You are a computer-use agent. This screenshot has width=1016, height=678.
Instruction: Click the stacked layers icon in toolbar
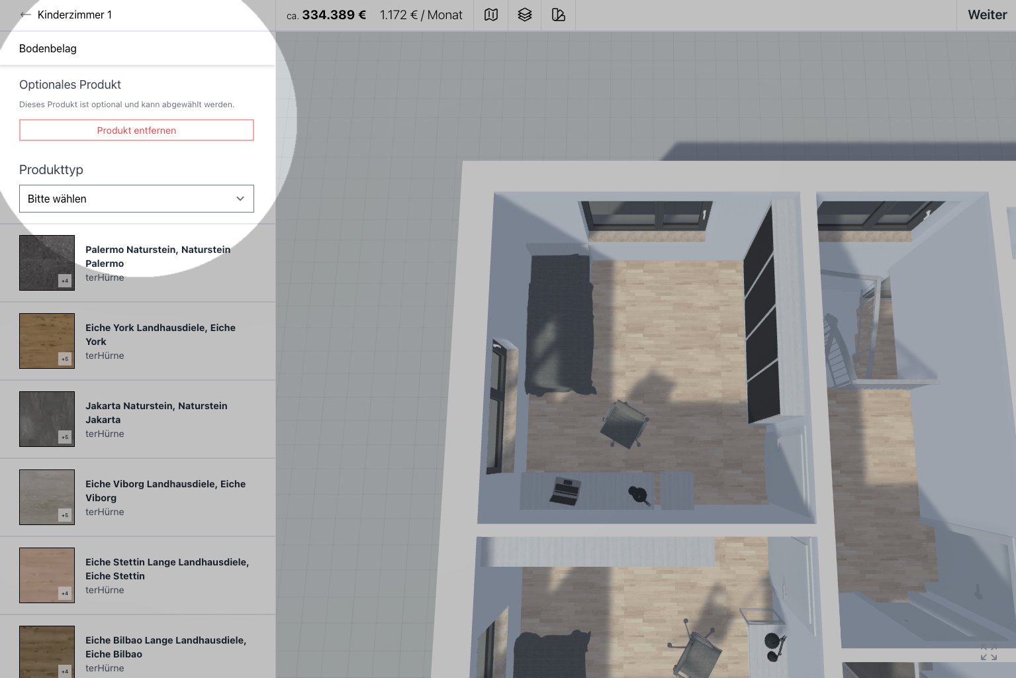point(525,15)
